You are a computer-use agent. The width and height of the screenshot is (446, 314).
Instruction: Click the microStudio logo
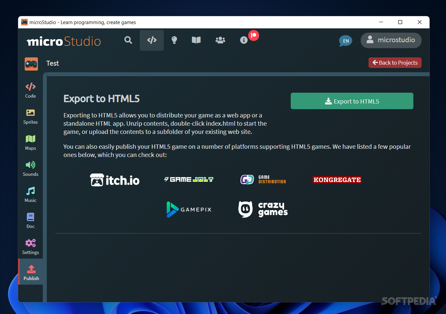[64, 41]
